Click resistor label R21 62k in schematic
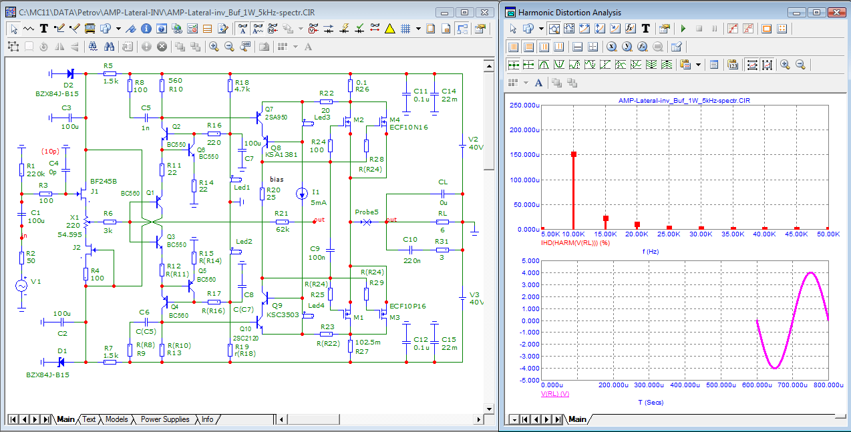The image size is (851, 432). point(283,221)
